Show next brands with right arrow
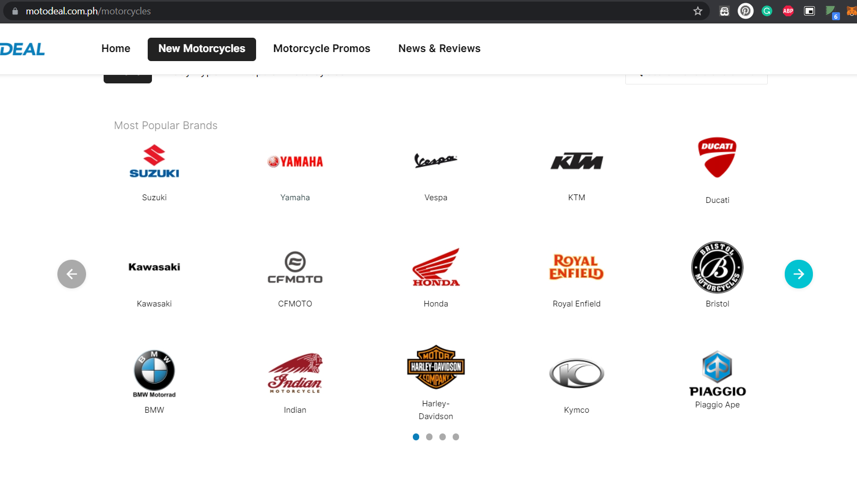 click(x=799, y=274)
